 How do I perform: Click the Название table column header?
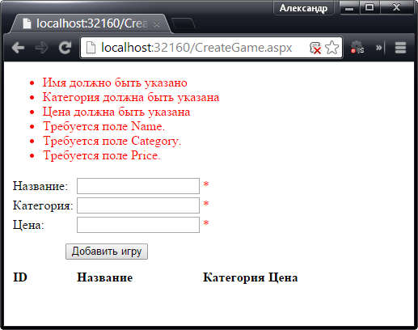[105, 277]
